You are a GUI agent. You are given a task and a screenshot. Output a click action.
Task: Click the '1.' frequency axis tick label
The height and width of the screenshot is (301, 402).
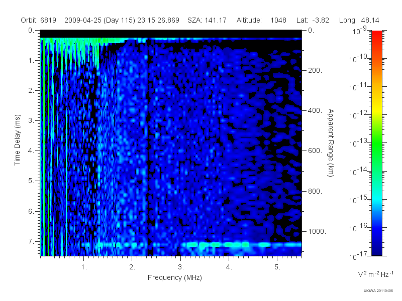[84, 267]
